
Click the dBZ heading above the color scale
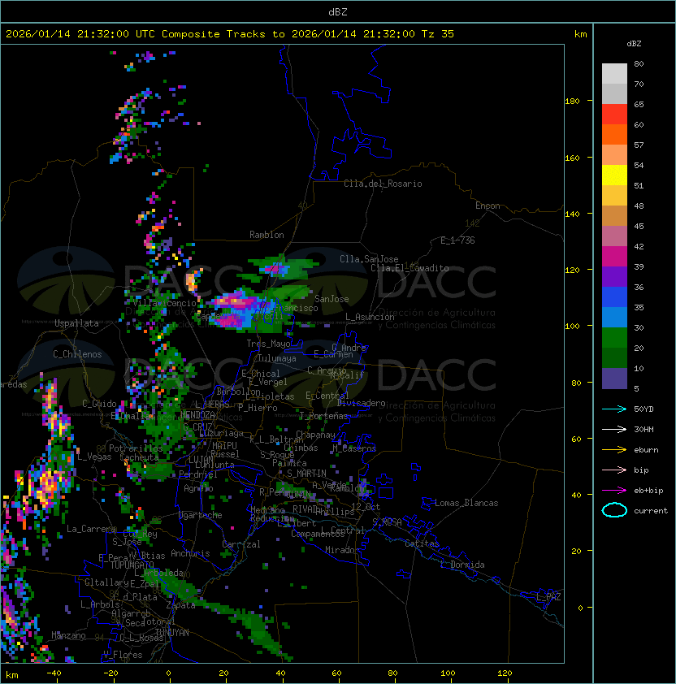click(x=634, y=44)
